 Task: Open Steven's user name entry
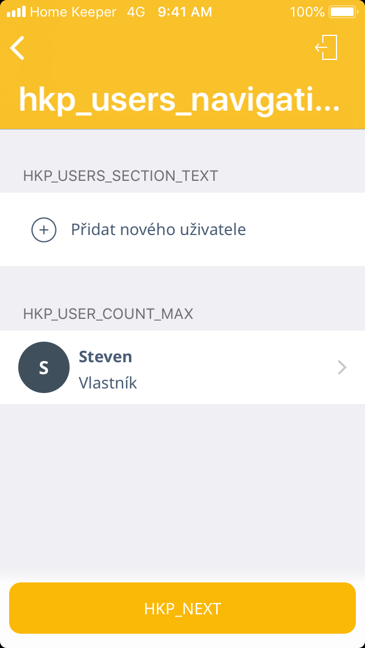tap(106, 357)
